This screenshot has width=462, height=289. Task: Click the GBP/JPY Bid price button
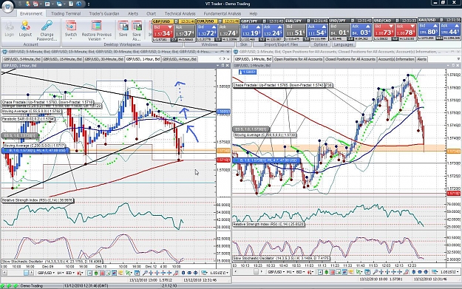click(251, 31)
